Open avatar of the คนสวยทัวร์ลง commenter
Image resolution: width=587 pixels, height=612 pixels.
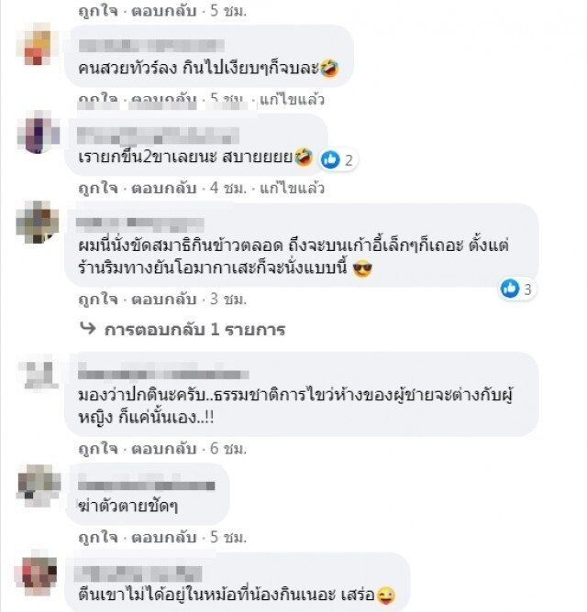(37, 45)
